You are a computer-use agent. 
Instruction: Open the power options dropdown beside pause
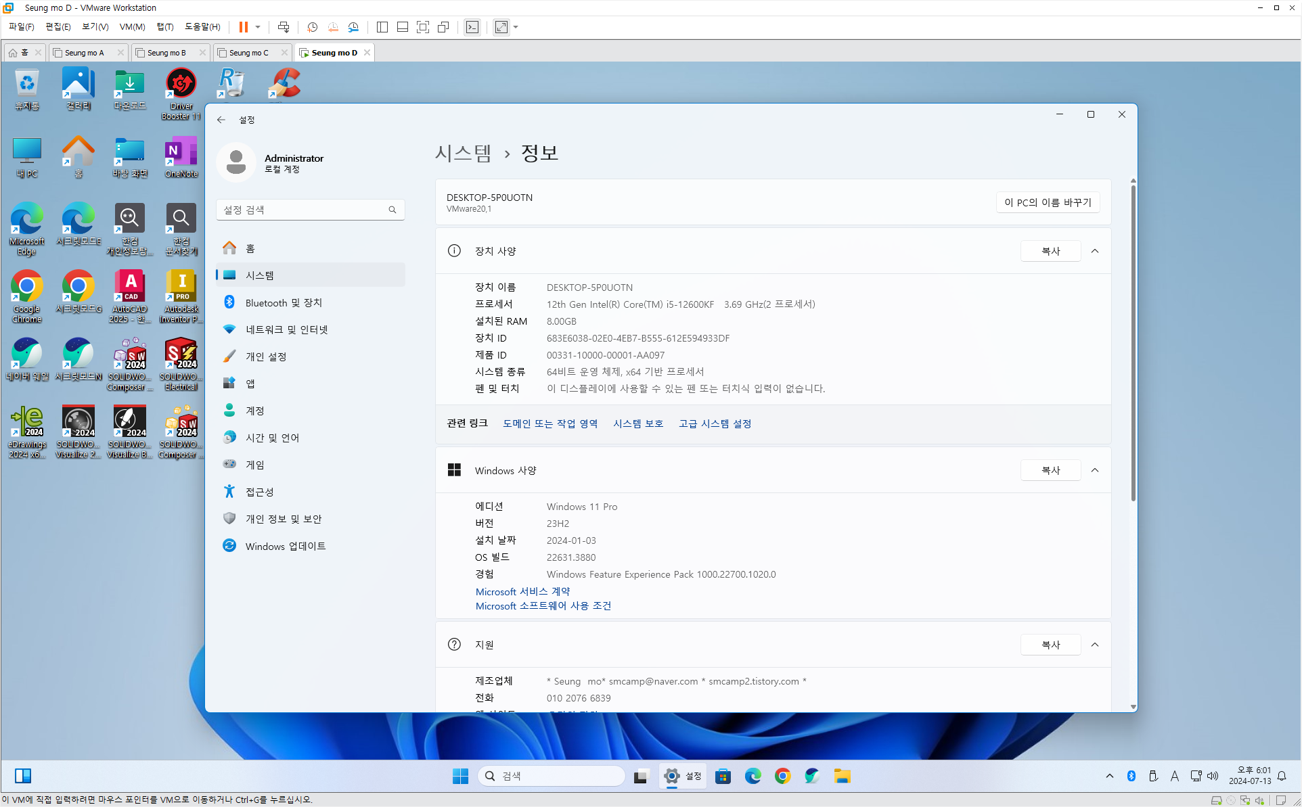click(258, 27)
